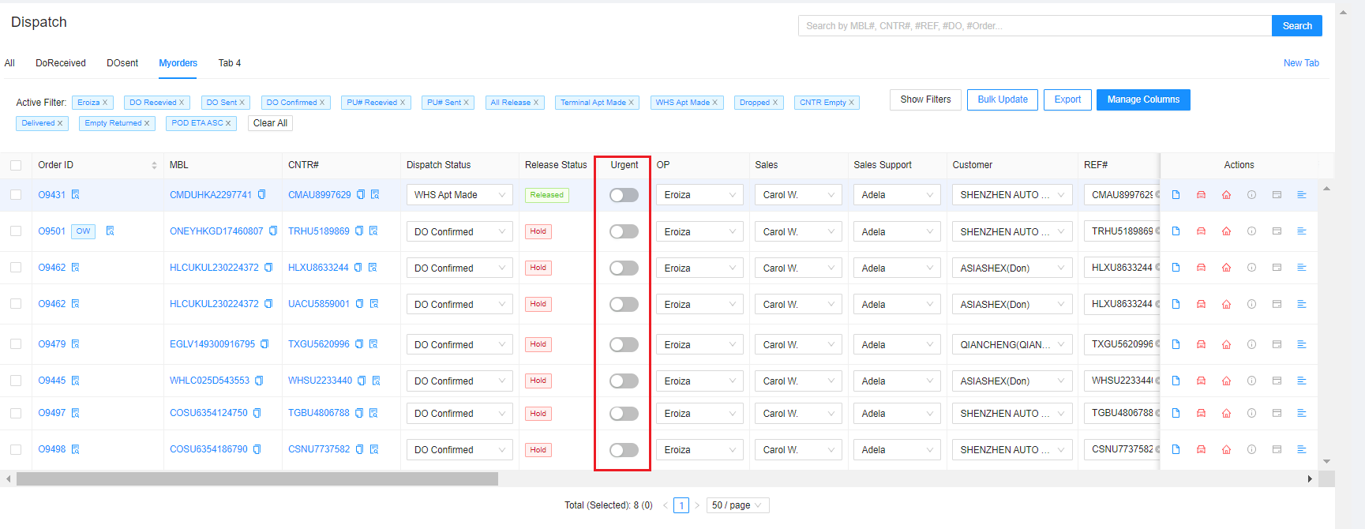Open the 50 / page size dropdown
The height and width of the screenshot is (529, 1365).
point(737,505)
